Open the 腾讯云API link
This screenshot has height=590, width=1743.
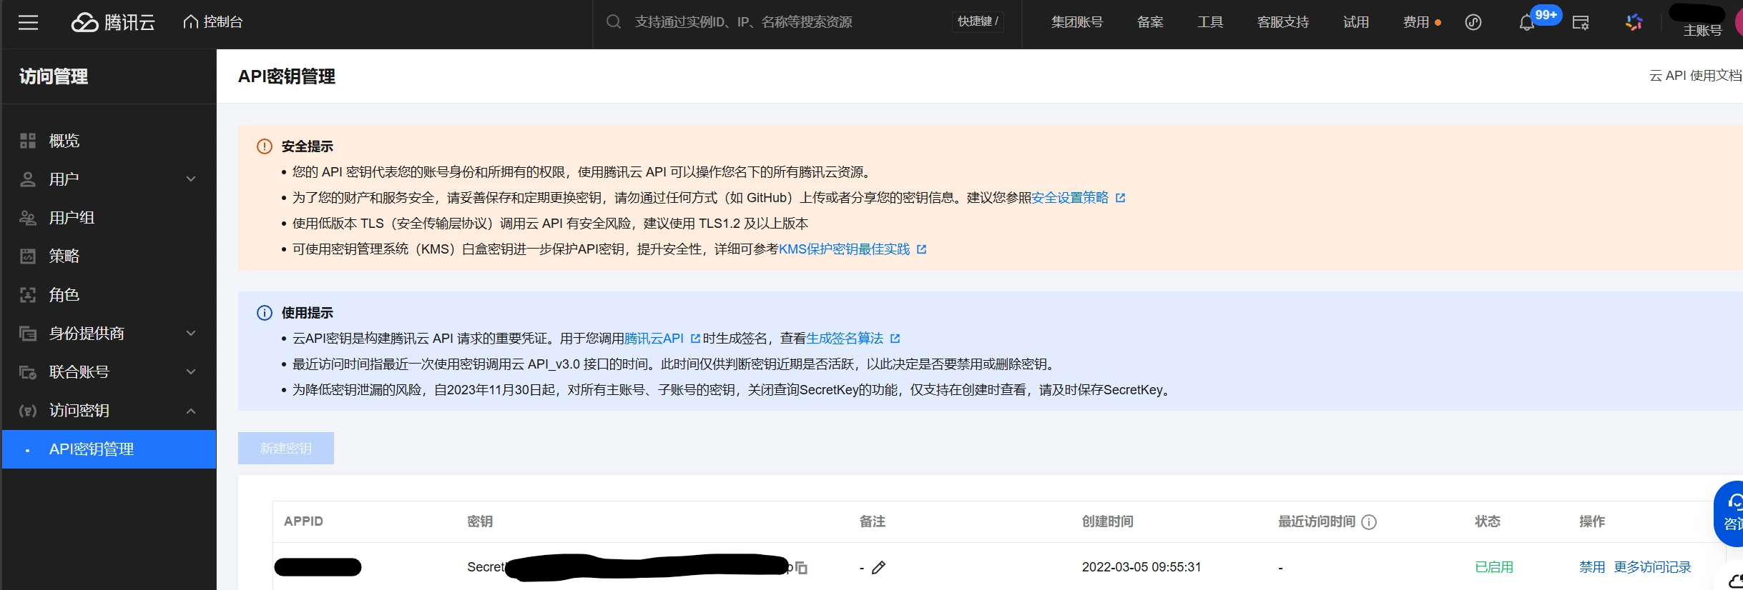point(654,339)
